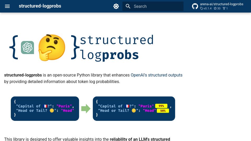
Task: Click the 1 fork count
Action: pyautogui.click(x=225, y=8)
